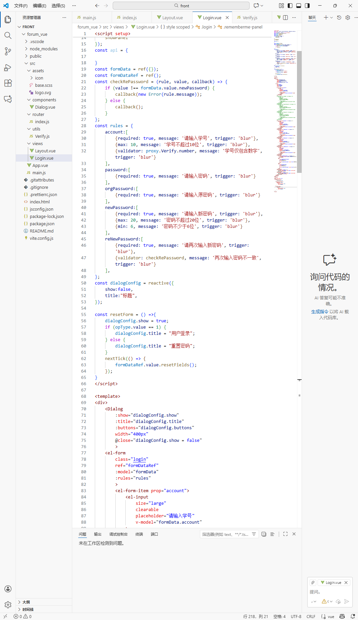The height and width of the screenshot is (620, 358).
Task: Open the 选择(S) menu
Action: tap(58, 6)
